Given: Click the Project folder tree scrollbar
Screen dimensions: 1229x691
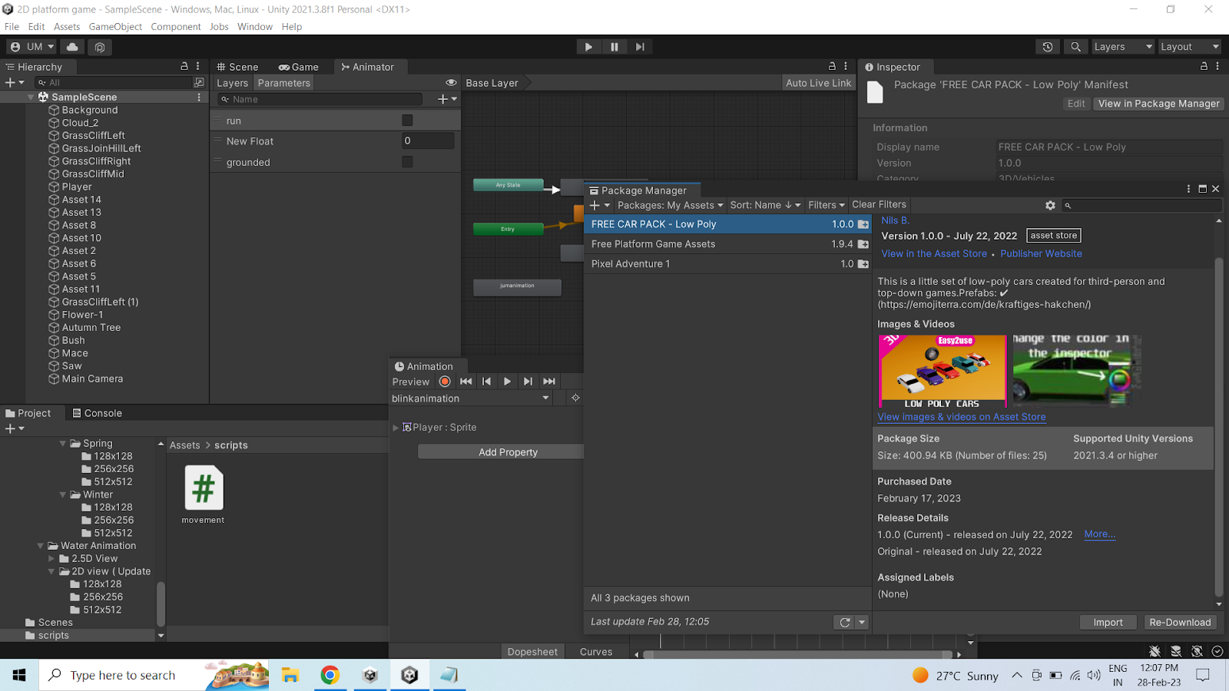Looking at the screenshot, I should 161,604.
